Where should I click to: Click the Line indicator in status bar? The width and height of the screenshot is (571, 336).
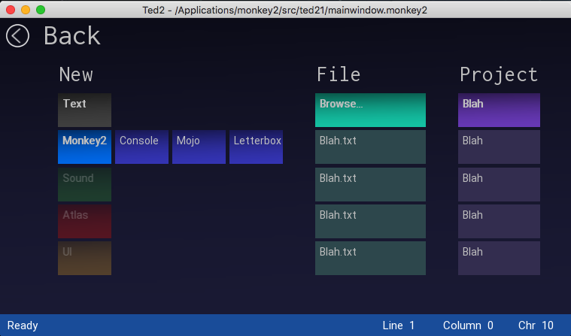(399, 325)
